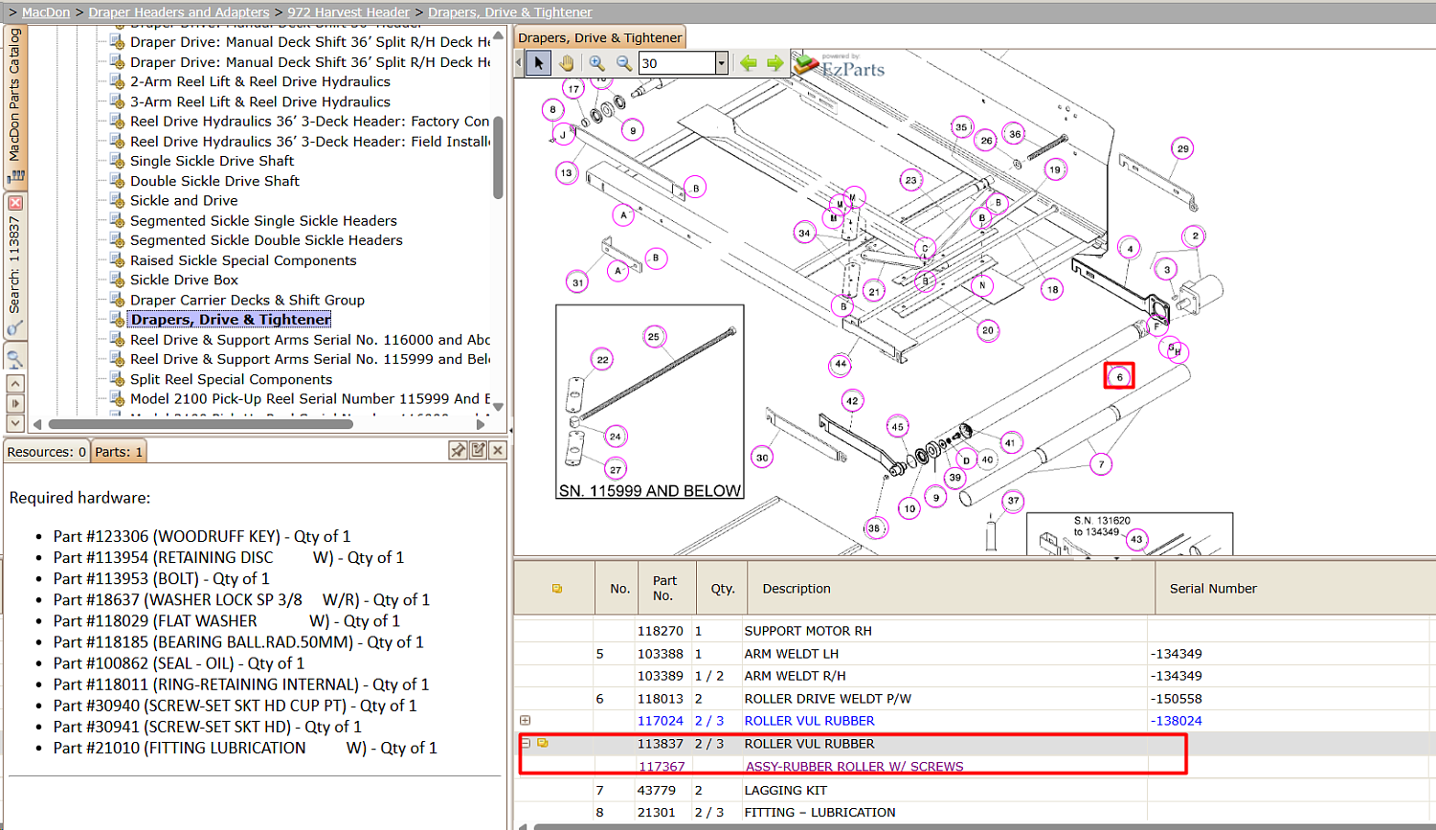Screen dimensions: 1436x830
Task: Select Draper Carrier Decks & Shift Group
Action: pyautogui.click(x=247, y=300)
